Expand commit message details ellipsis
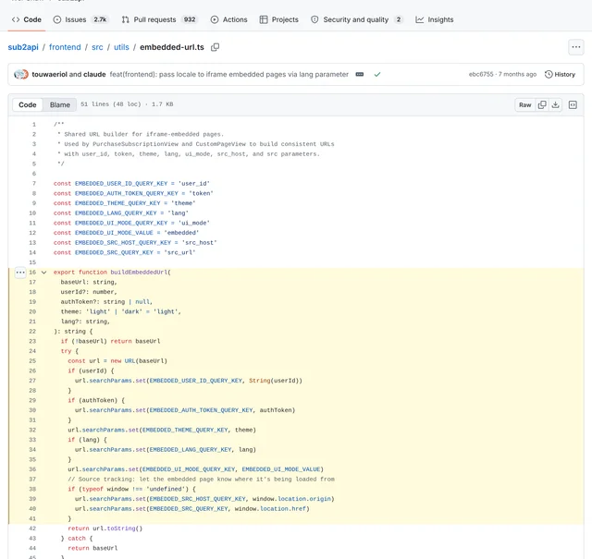The image size is (592, 559). tap(360, 74)
